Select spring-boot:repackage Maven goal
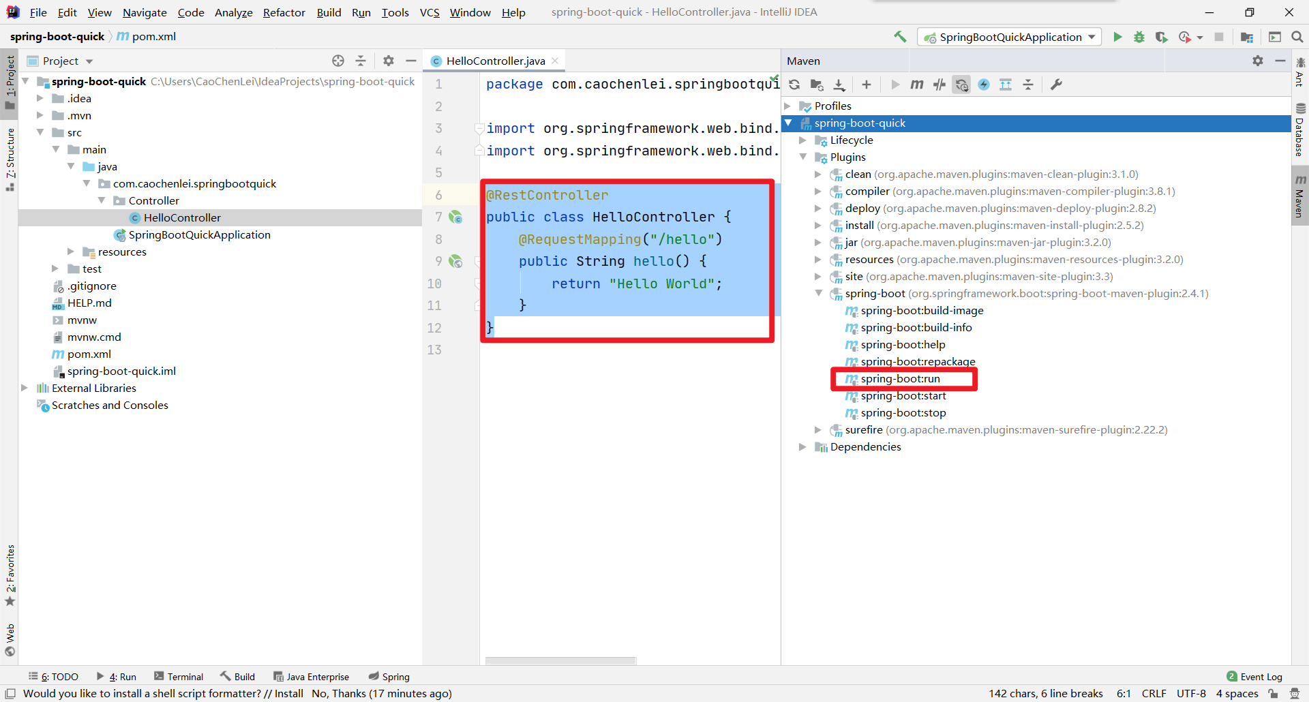Screen dimensions: 1309x702 (x=918, y=361)
